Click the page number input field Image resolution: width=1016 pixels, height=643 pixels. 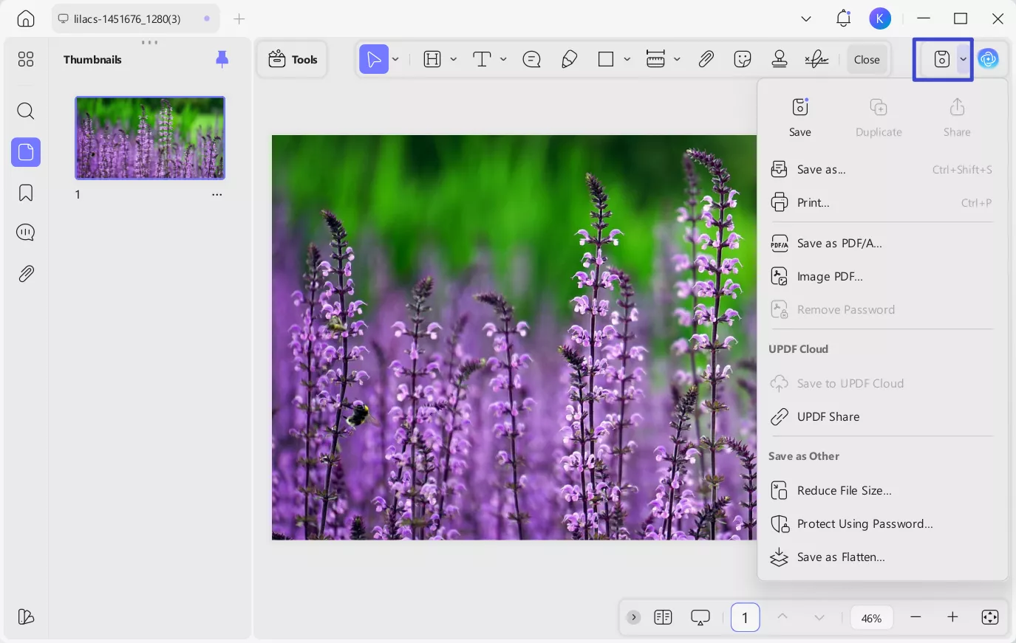point(745,617)
